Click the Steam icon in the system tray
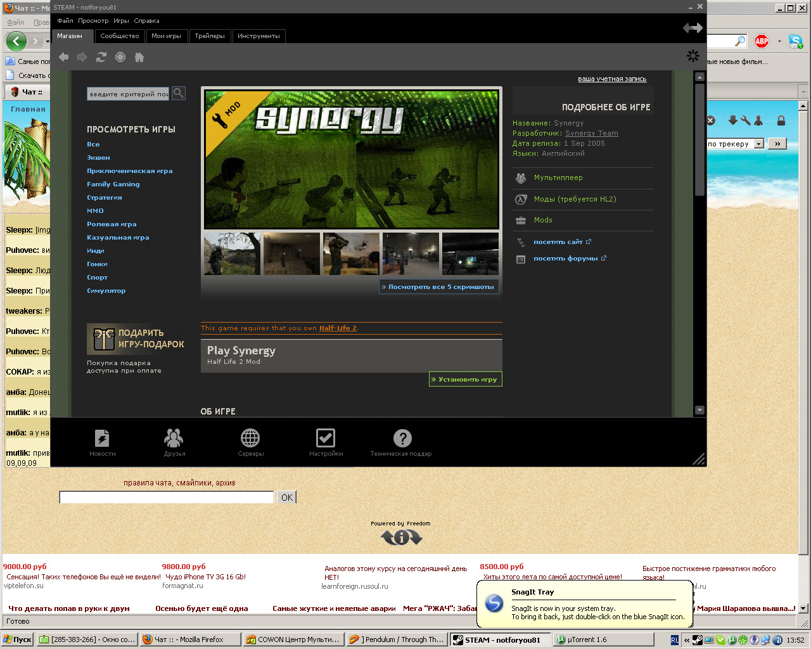The image size is (811, 649). 697,640
